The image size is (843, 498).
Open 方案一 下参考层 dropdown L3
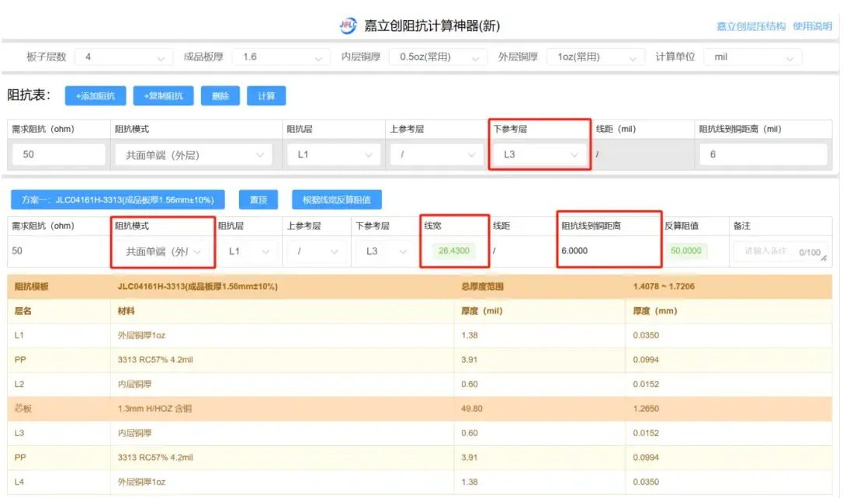(386, 251)
